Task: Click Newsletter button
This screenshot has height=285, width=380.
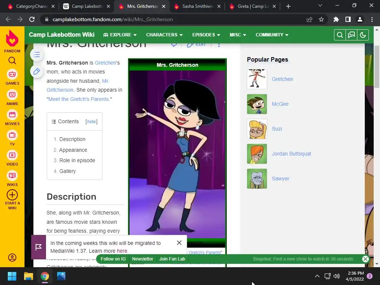Action: click(x=142, y=259)
